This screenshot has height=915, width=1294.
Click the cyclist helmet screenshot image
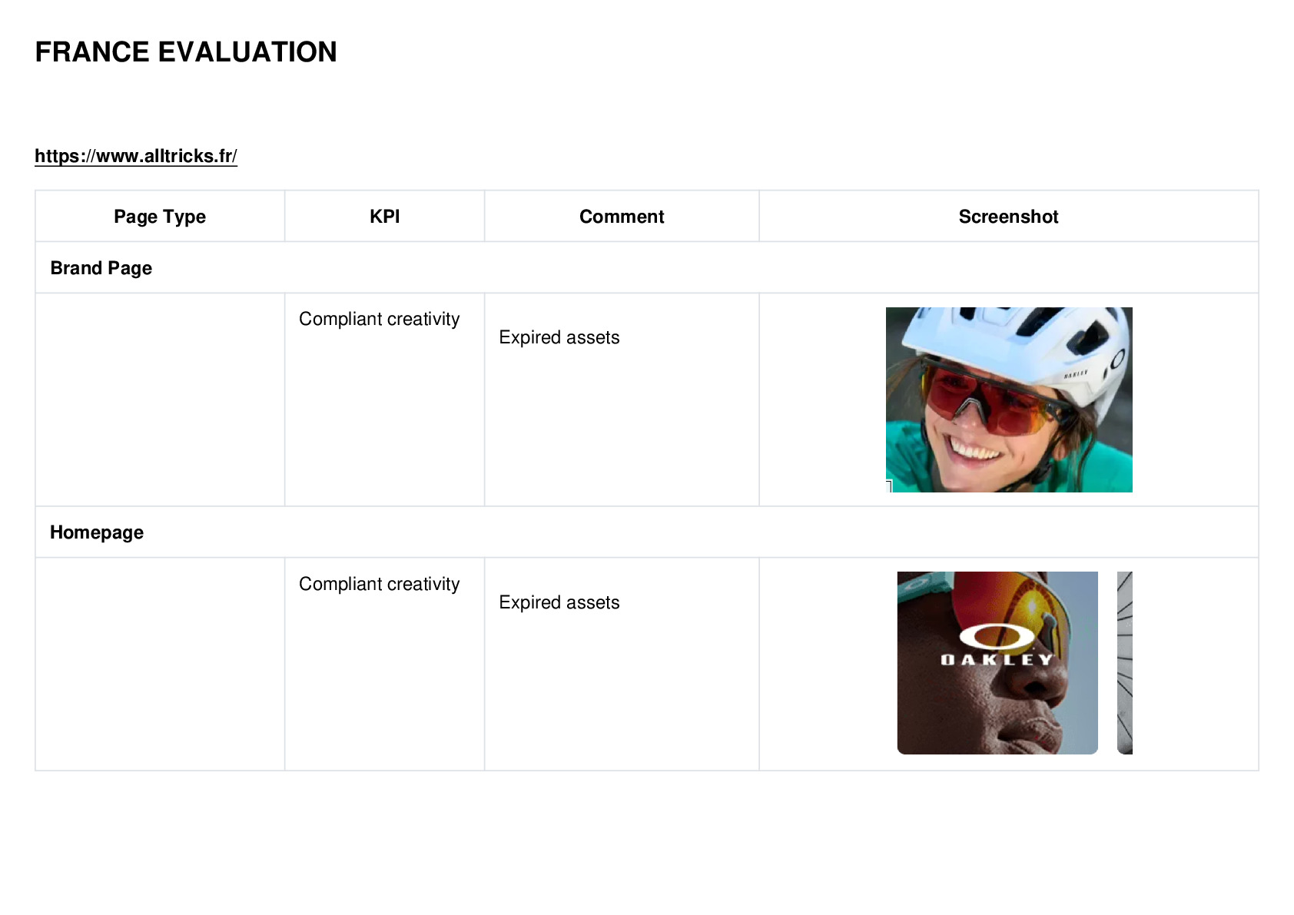1009,399
